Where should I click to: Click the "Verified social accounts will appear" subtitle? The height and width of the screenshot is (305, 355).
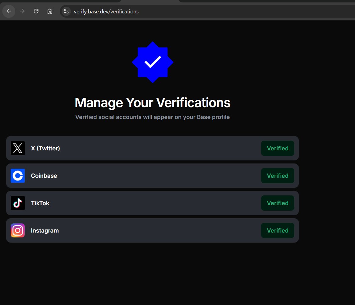pos(152,117)
